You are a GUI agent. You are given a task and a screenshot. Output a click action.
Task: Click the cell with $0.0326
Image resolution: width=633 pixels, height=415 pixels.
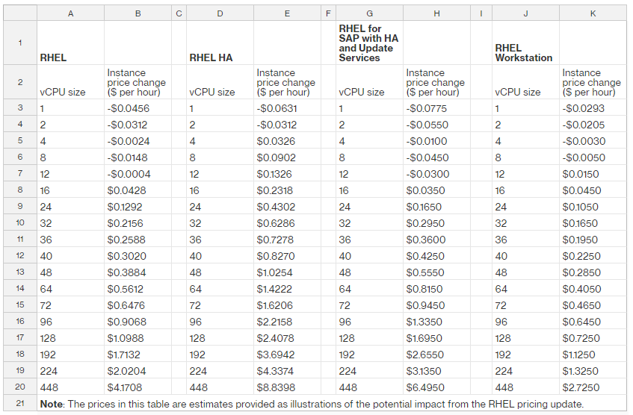click(x=287, y=141)
